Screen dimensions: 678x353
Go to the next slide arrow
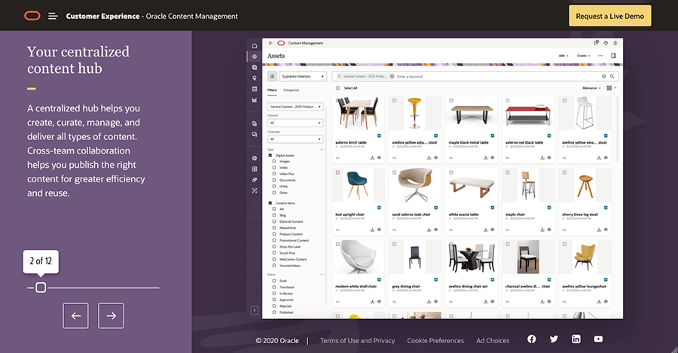tap(111, 316)
